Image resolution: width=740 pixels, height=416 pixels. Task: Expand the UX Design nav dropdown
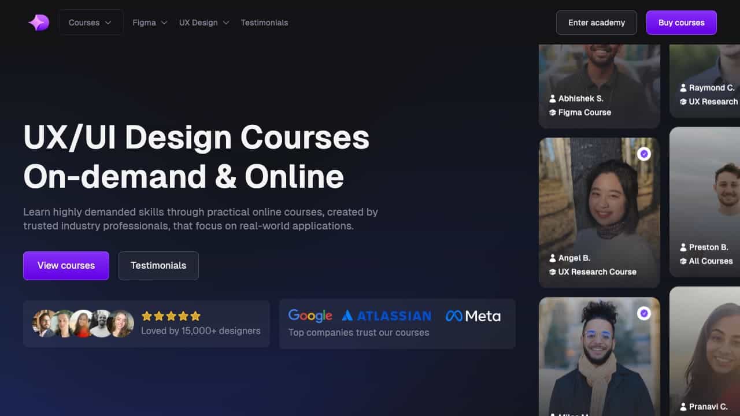tap(204, 23)
